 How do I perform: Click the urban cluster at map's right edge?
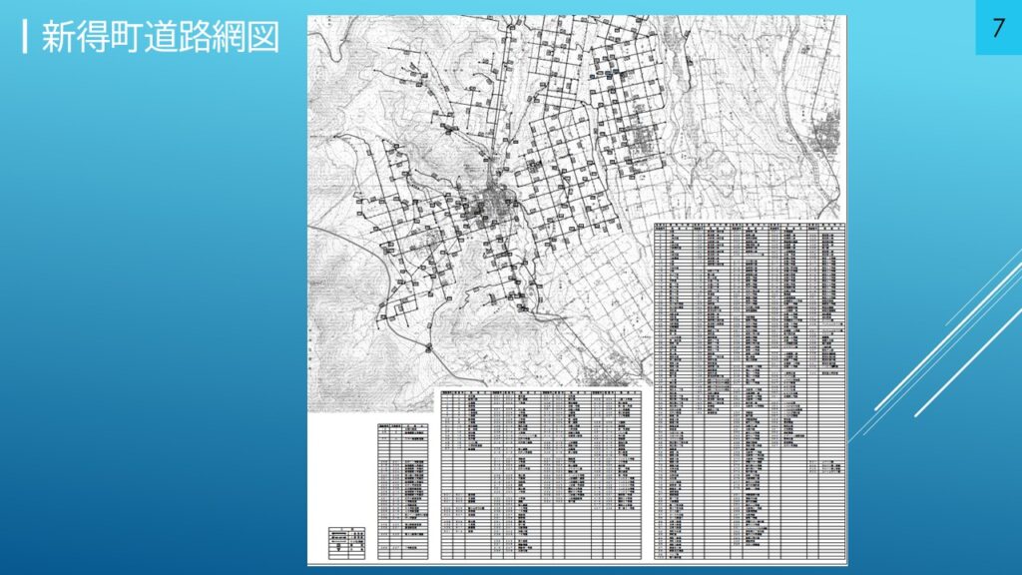coord(826,138)
